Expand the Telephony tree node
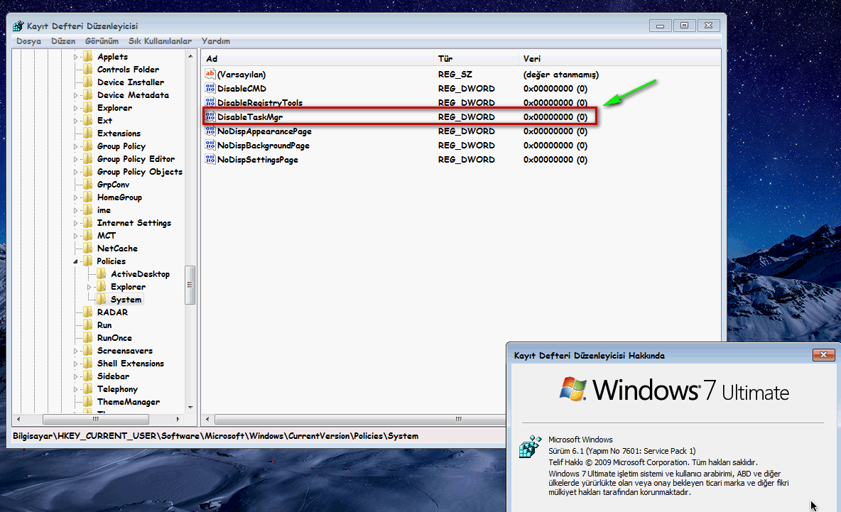The width and height of the screenshot is (841, 512). click(75, 390)
